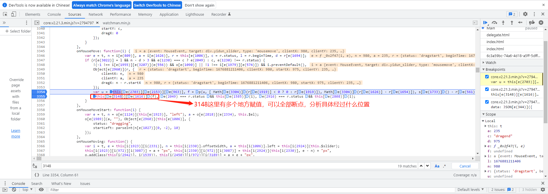548x194 pixels.
Task: Click the search field containing 3148
Action: click(x=217, y=166)
